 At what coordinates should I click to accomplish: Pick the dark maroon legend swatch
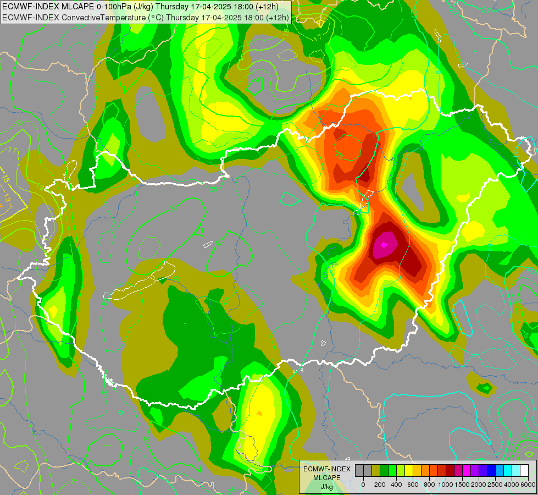click(x=450, y=470)
